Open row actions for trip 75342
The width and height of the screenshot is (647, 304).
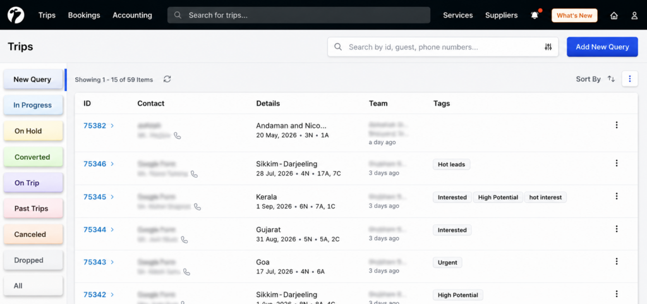click(x=617, y=294)
